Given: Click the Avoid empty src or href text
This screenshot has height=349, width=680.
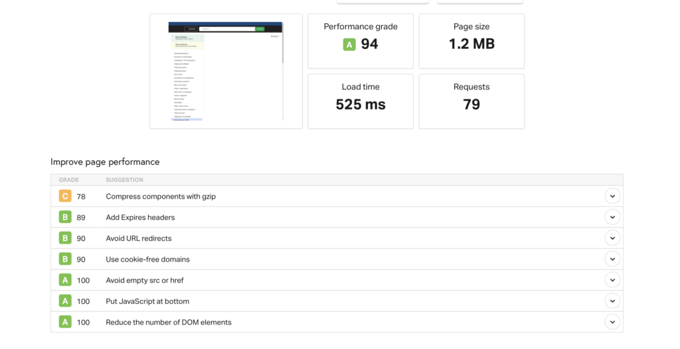Looking at the screenshot, I should pos(145,280).
